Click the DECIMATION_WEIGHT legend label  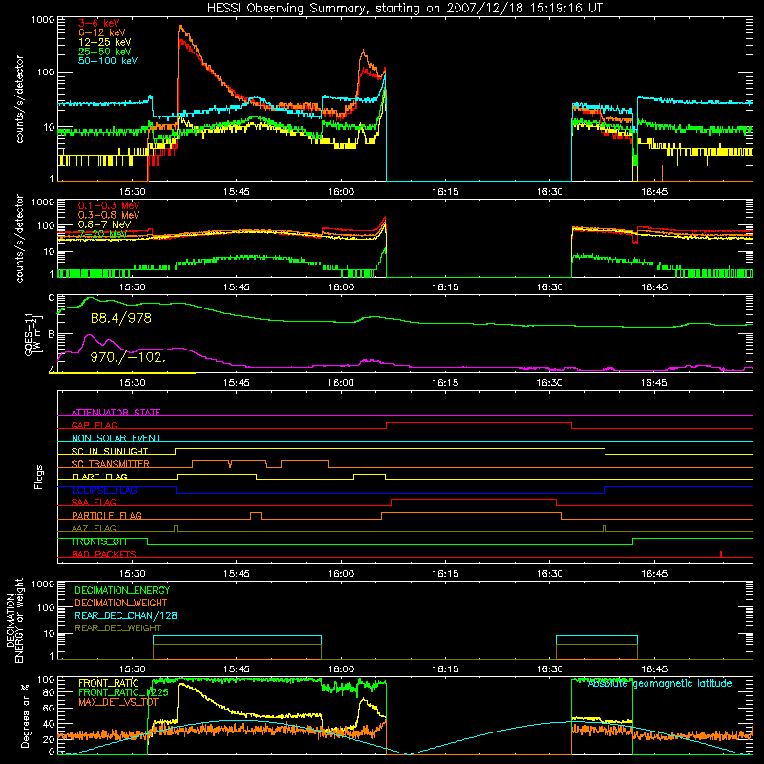point(121,603)
